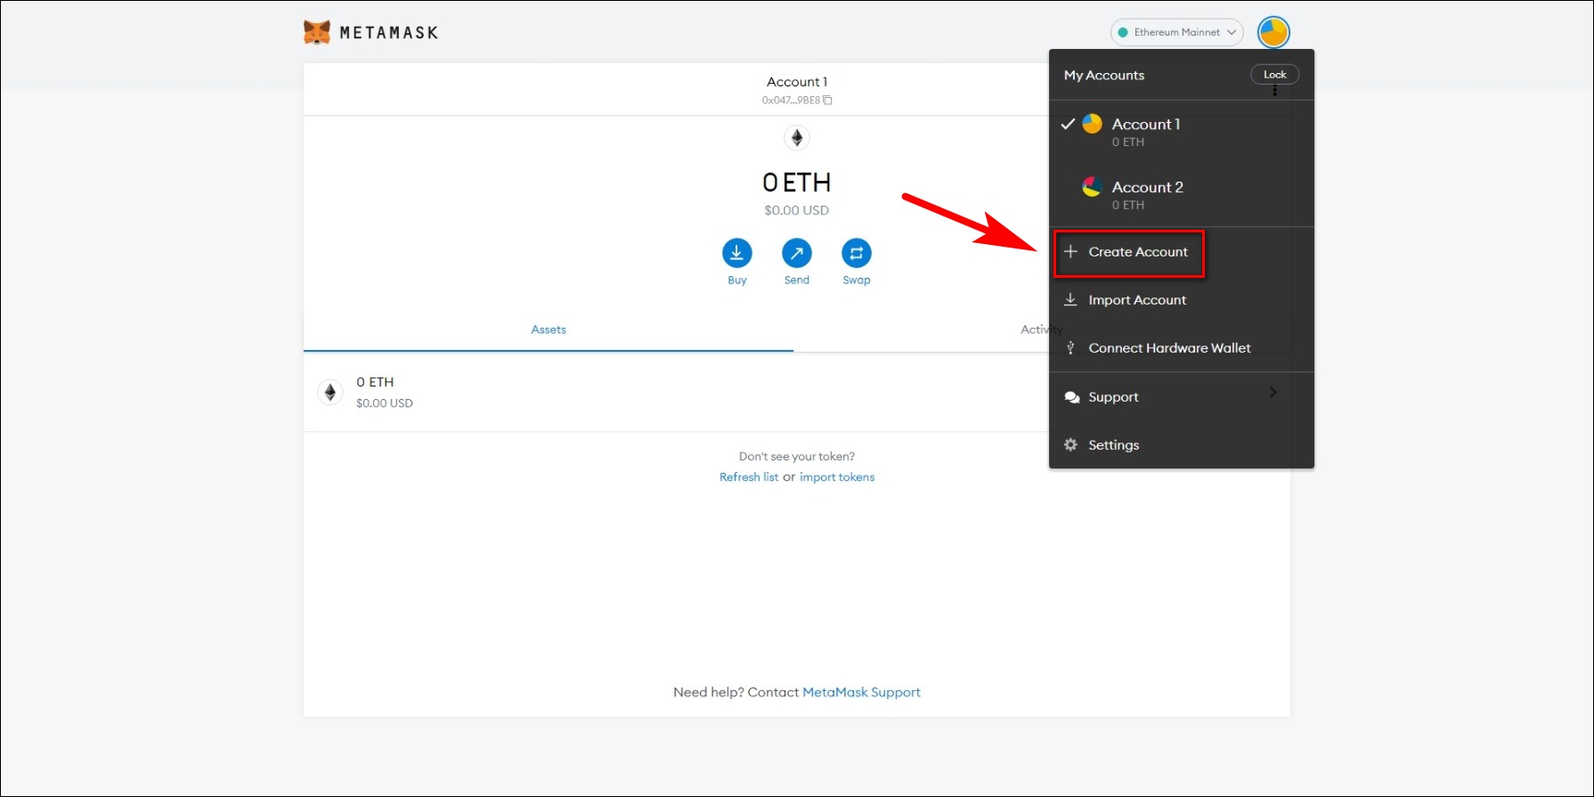1594x797 pixels.
Task: Click the account avatar in the header
Action: coord(1273,32)
